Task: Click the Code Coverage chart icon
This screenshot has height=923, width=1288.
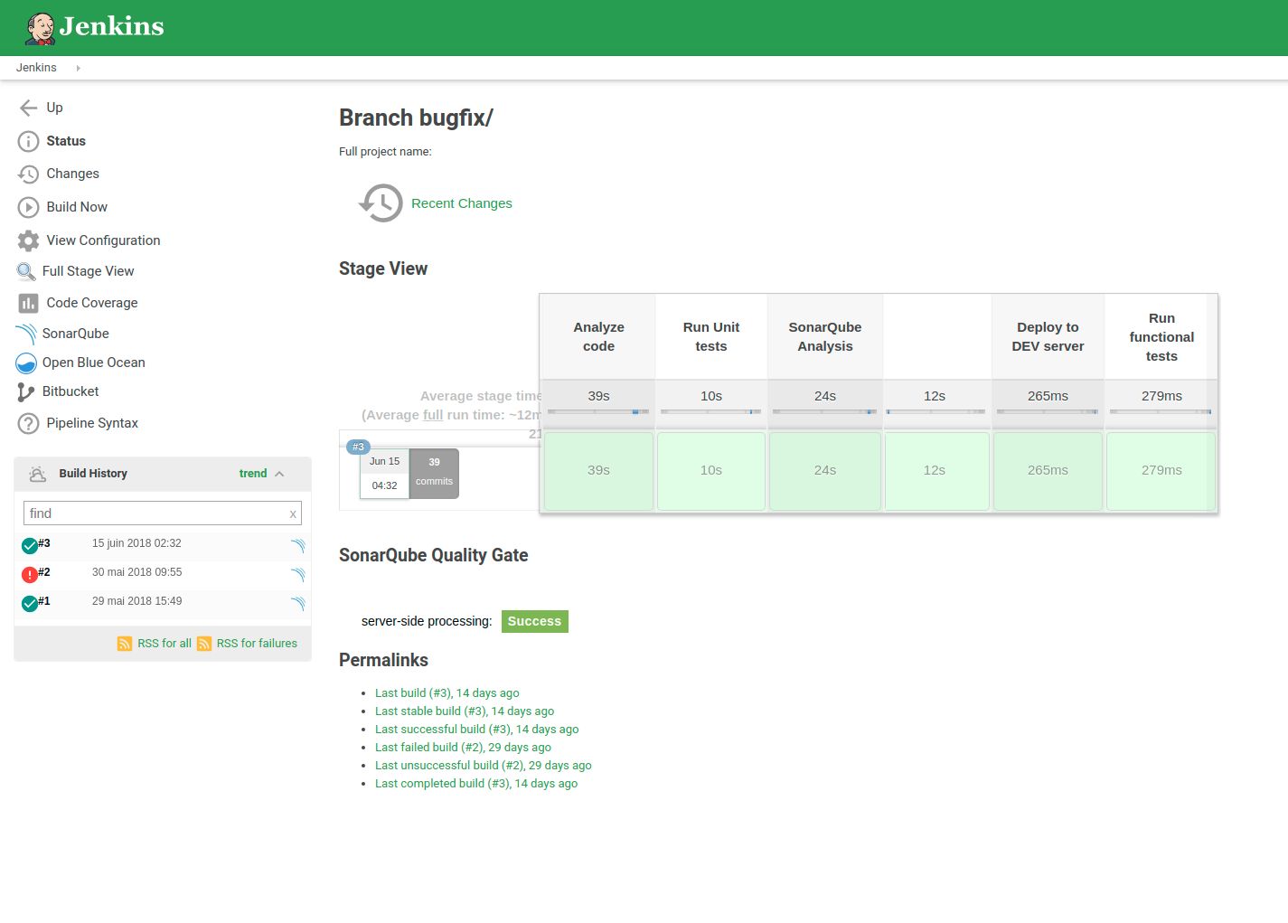Action: (28, 303)
